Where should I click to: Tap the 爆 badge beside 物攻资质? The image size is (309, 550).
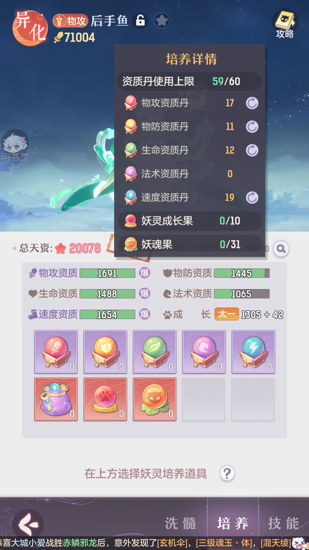point(144,273)
